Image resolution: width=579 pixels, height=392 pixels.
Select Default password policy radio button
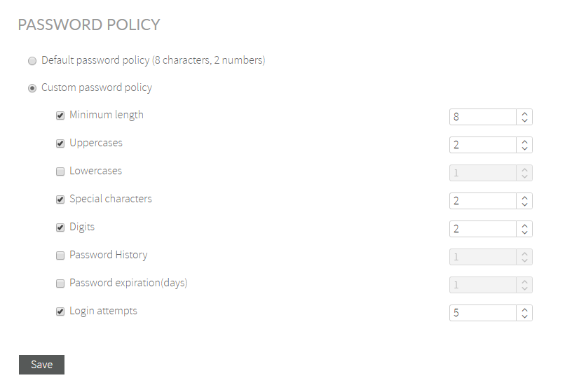point(32,61)
